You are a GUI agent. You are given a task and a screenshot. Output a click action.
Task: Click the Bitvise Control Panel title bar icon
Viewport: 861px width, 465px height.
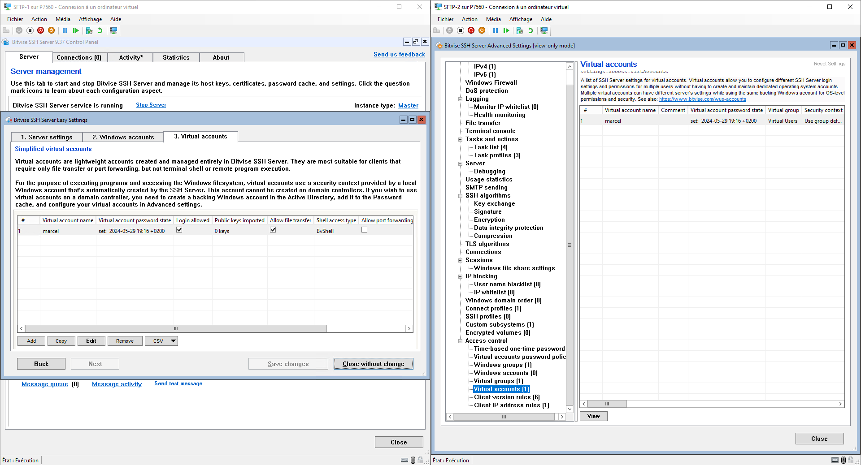point(6,42)
